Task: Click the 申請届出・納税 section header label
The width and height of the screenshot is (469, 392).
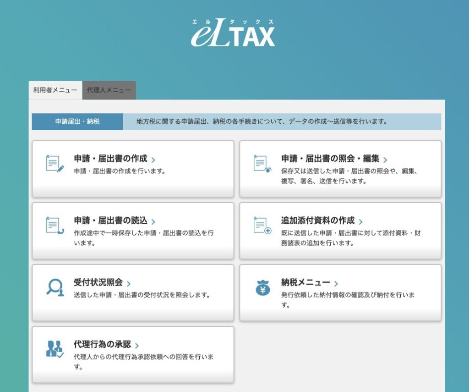Action: (77, 122)
